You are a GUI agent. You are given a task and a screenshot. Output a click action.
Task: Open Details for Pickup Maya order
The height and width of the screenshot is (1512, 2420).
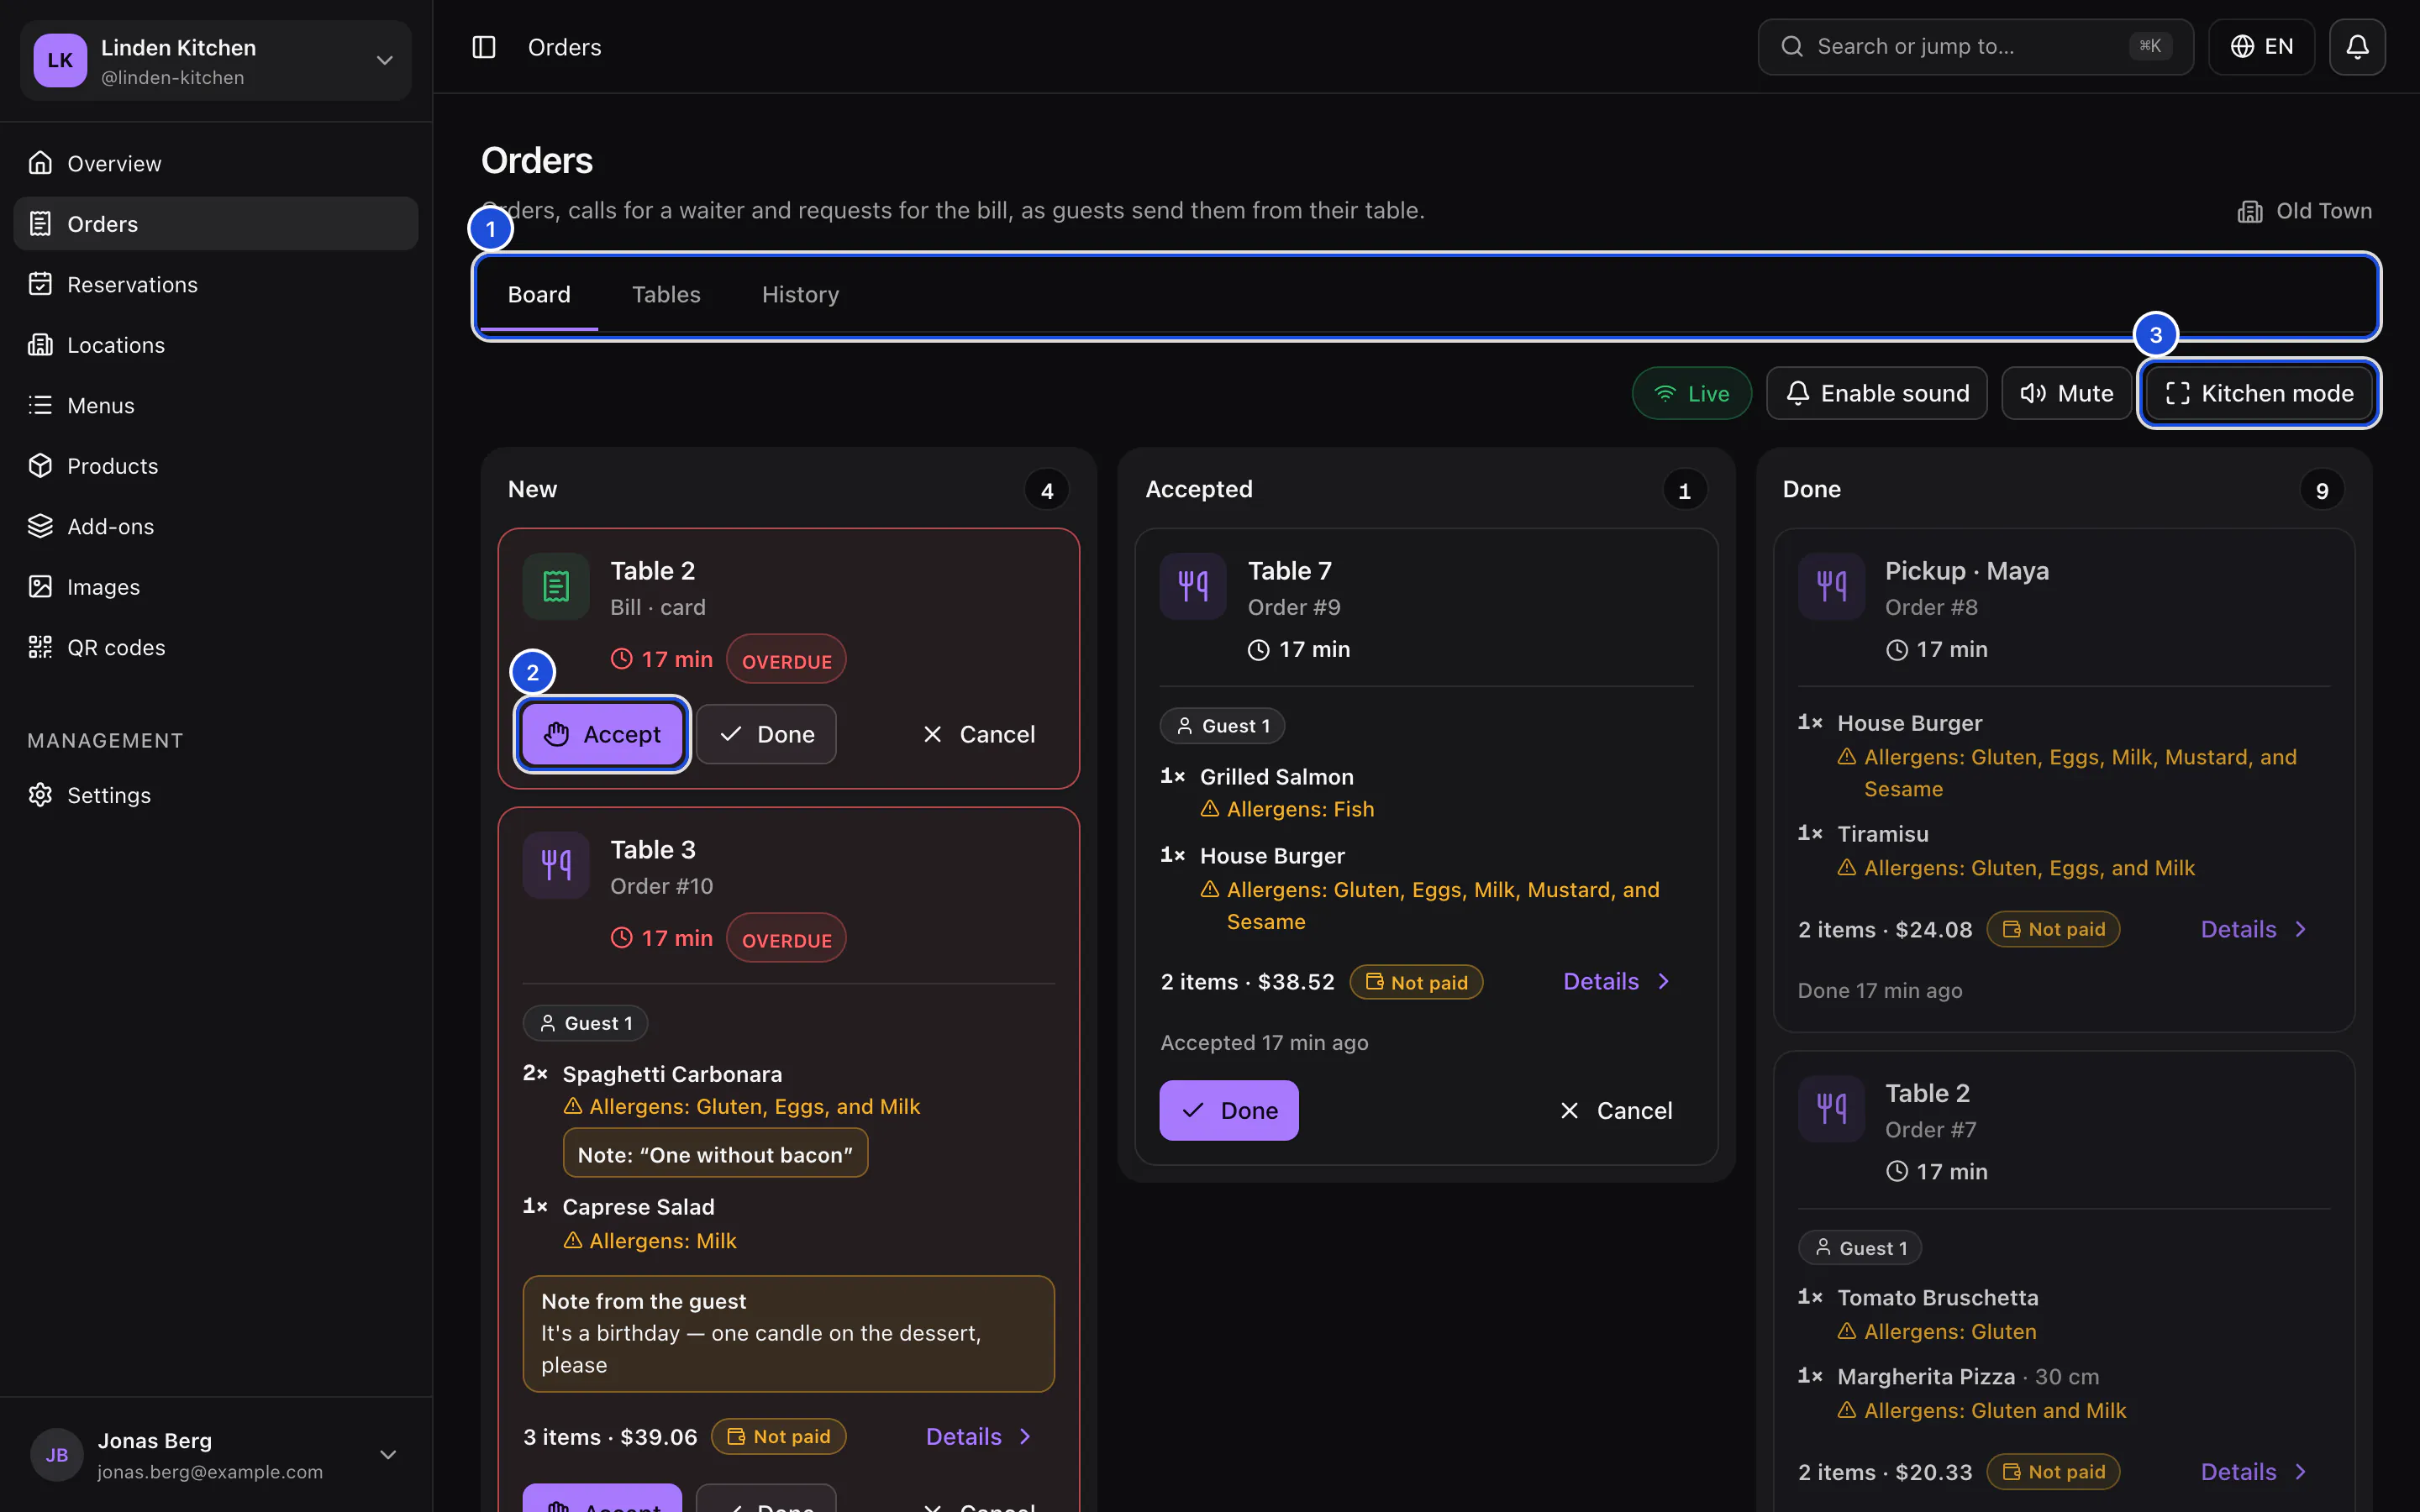tap(2254, 930)
